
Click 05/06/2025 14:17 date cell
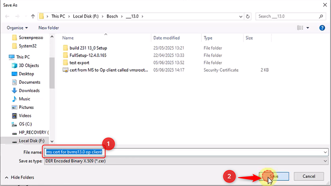coord(169,70)
